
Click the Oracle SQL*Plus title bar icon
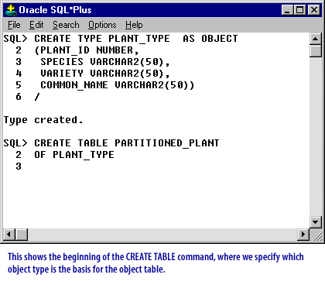point(11,10)
